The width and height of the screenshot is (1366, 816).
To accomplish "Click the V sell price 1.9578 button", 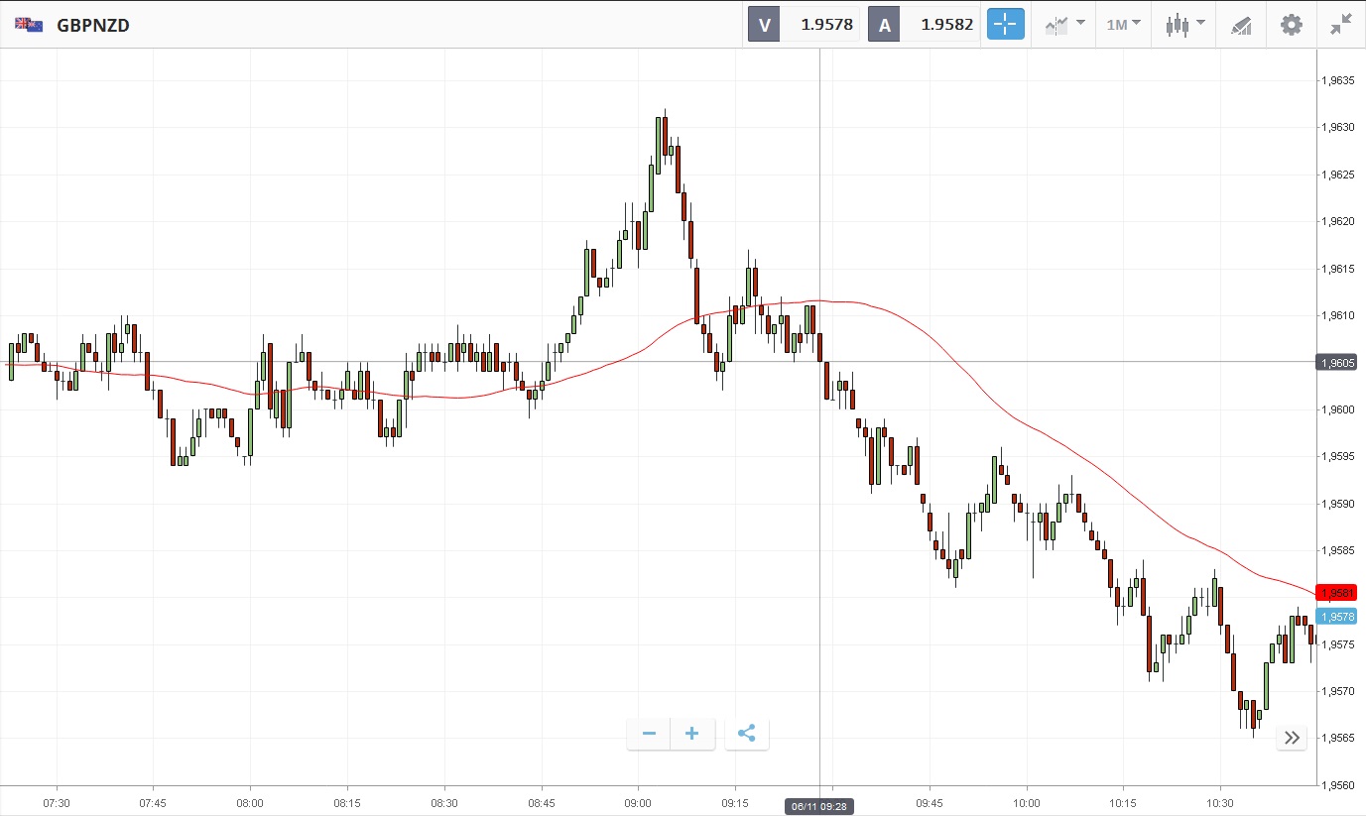I will coord(804,25).
